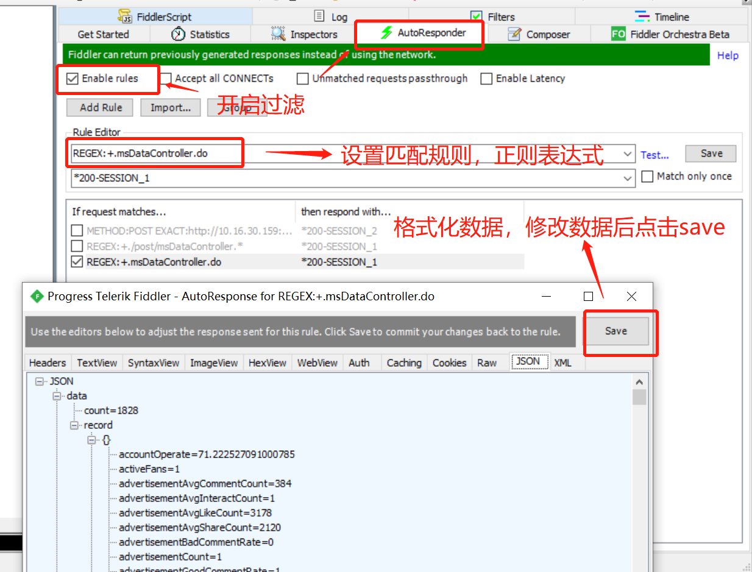Open the HexView tab

268,362
